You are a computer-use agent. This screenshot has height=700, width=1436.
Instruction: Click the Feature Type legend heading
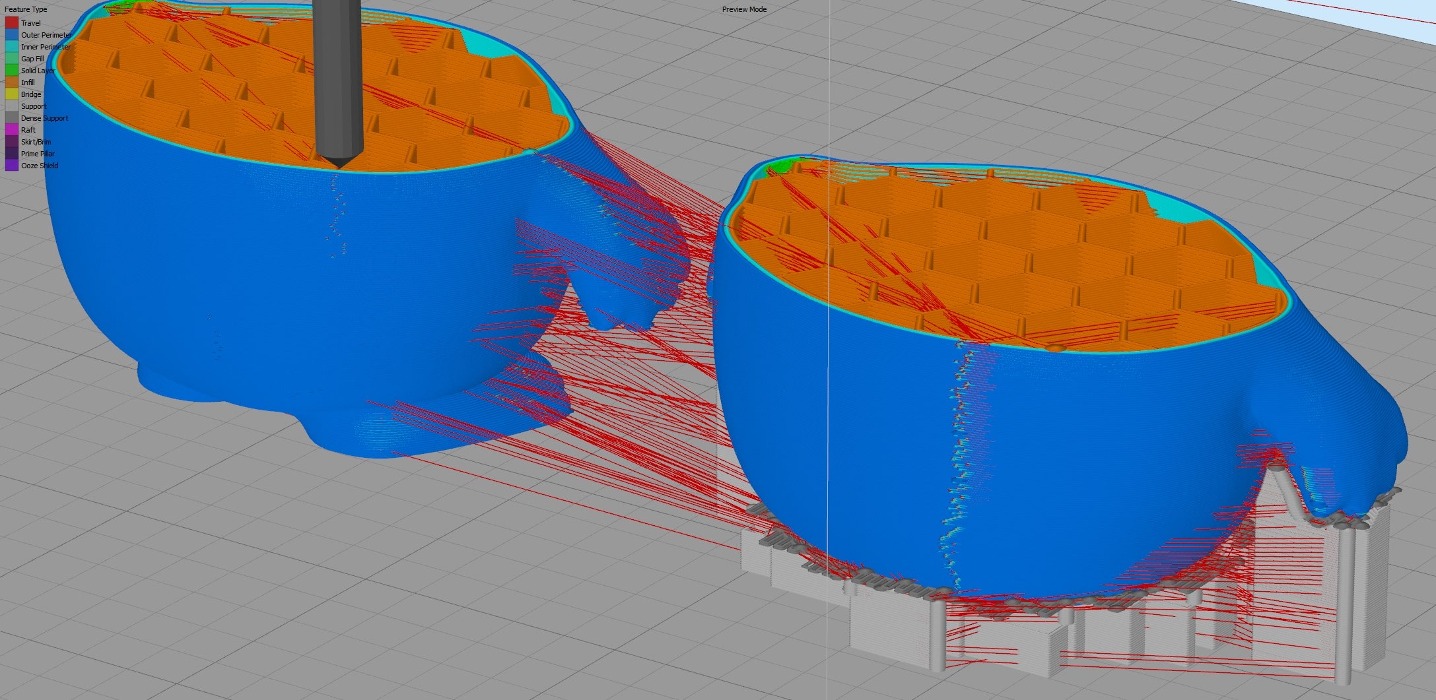pyautogui.click(x=26, y=9)
